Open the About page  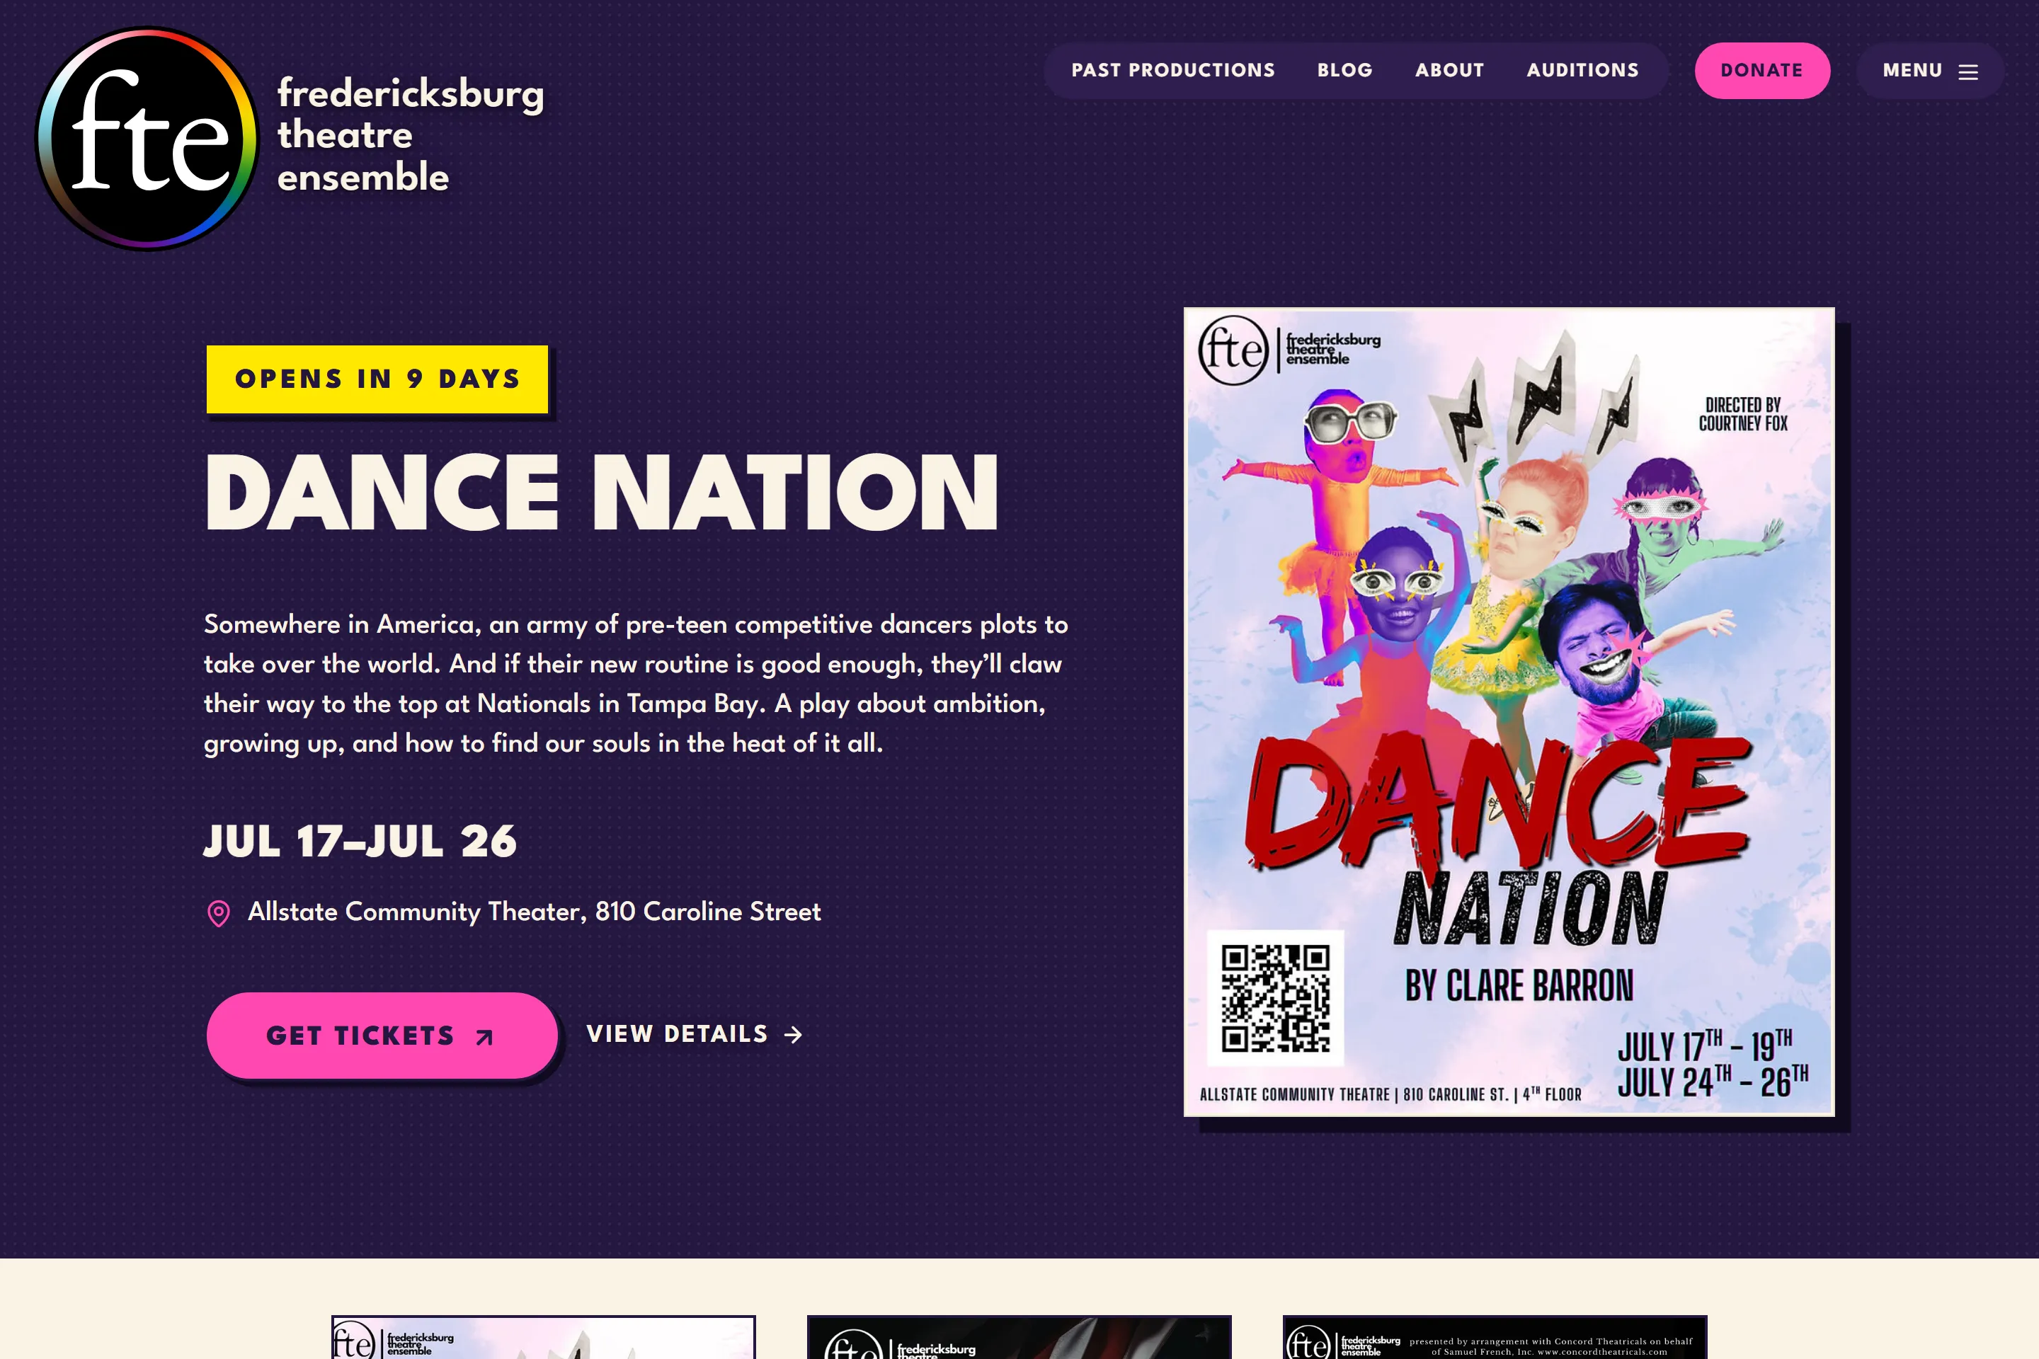[x=1449, y=70]
